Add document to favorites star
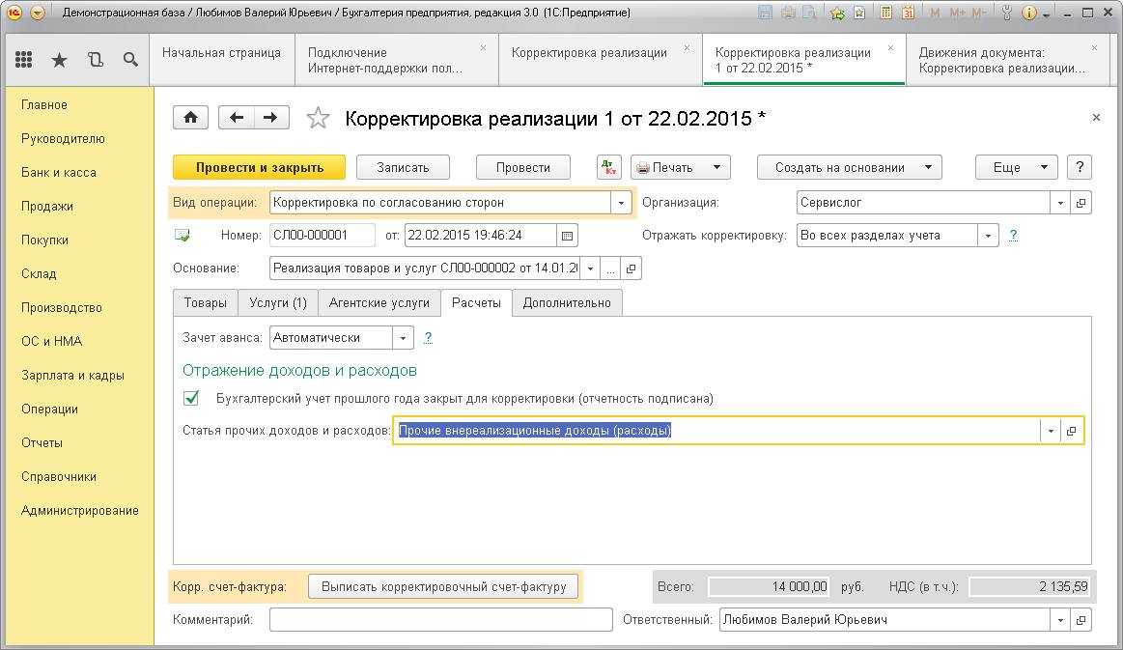 pos(318,119)
